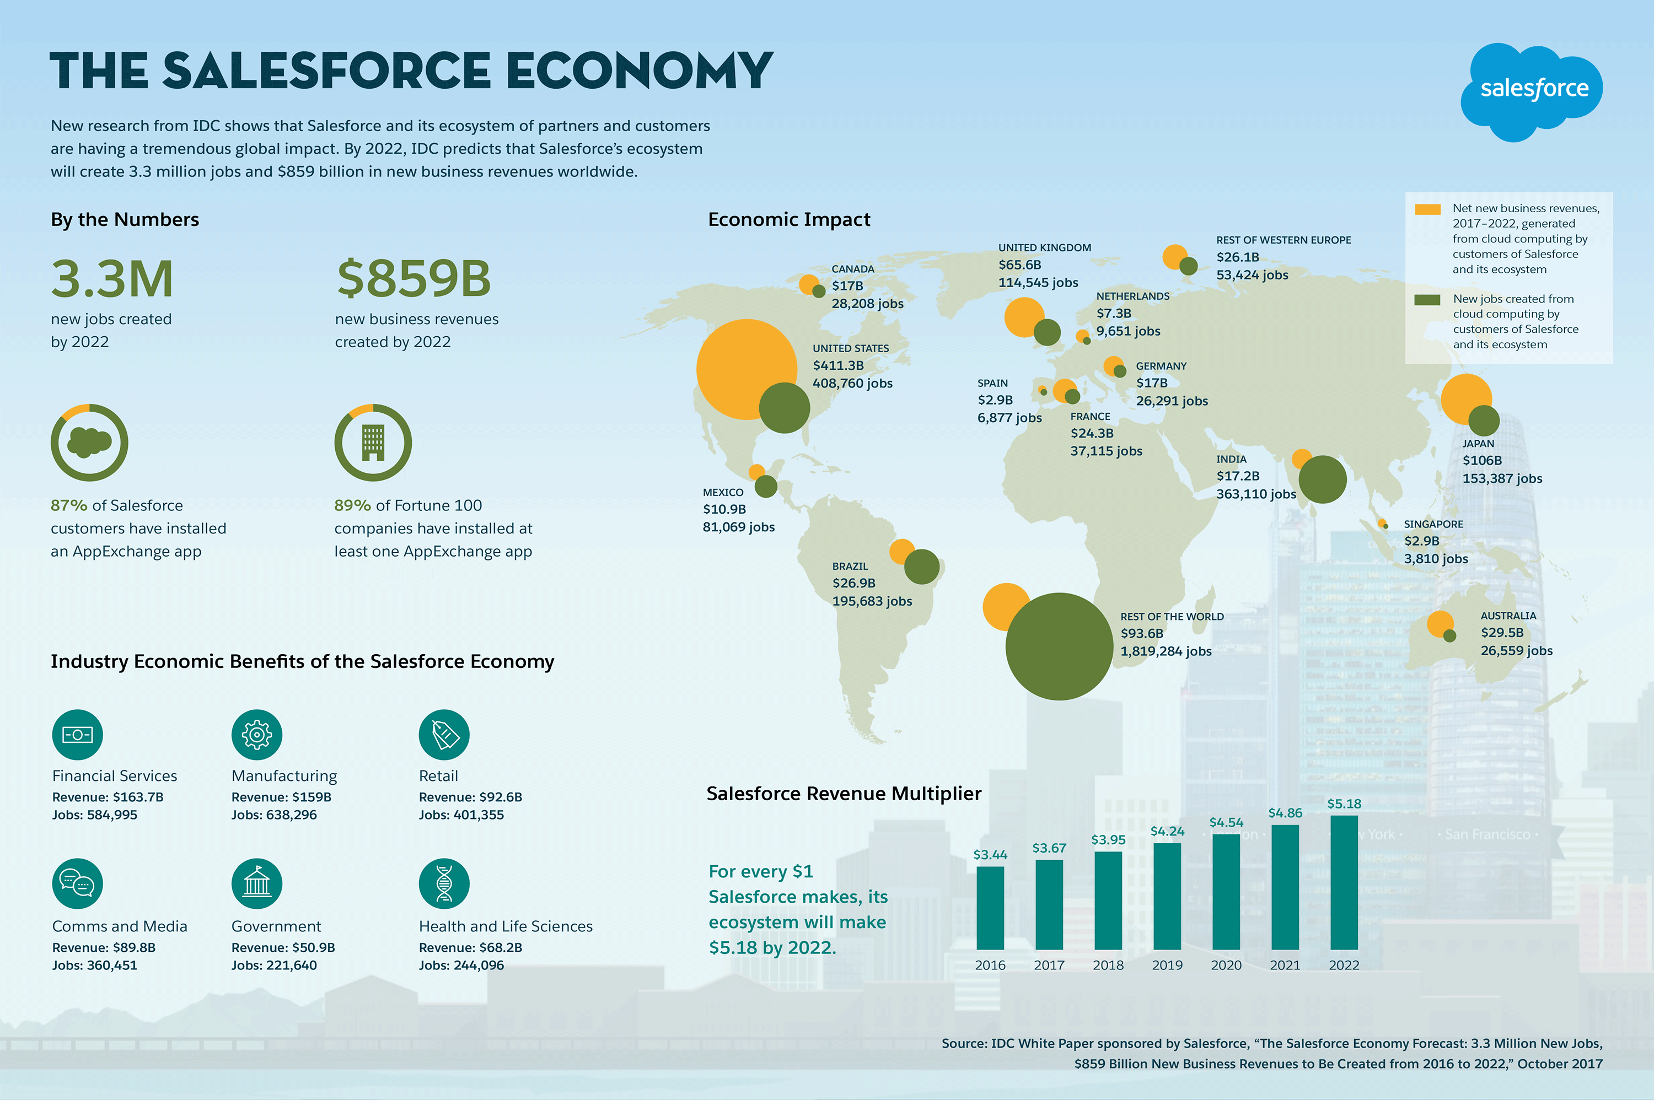The height and width of the screenshot is (1100, 1654).
Task: Click the '3.3M' new jobs figure
Action: click(x=111, y=278)
